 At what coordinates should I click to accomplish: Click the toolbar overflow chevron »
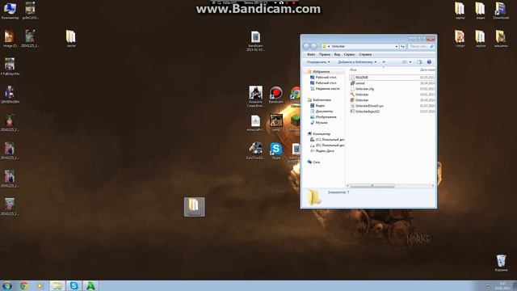click(x=384, y=62)
